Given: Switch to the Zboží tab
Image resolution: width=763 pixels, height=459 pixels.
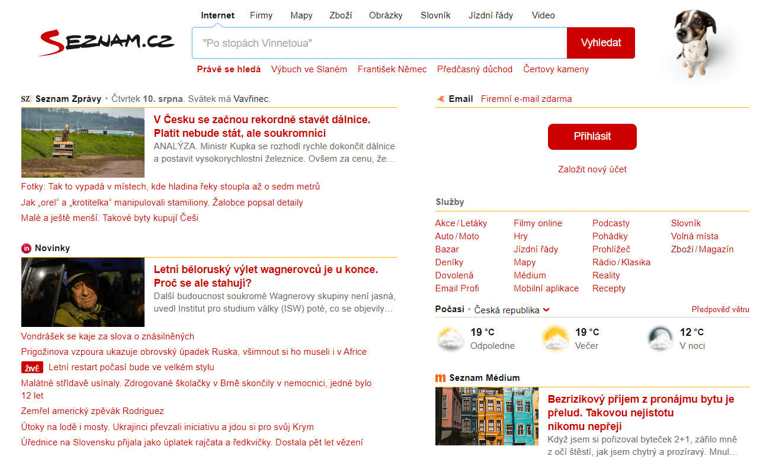Looking at the screenshot, I should click(x=341, y=15).
